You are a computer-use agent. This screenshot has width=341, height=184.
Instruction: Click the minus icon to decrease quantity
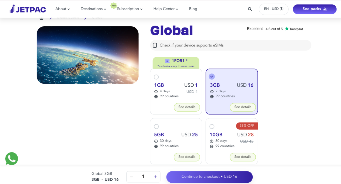tap(131, 177)
